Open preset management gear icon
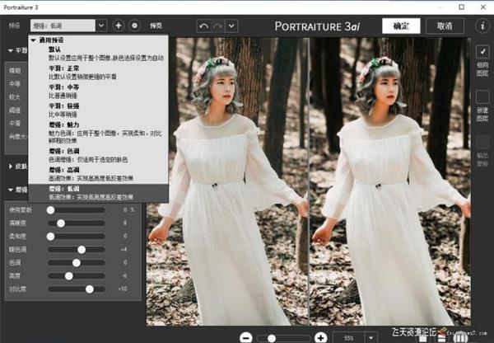Image resolution: width=494 pixels, height=343 pixels. 134,26
